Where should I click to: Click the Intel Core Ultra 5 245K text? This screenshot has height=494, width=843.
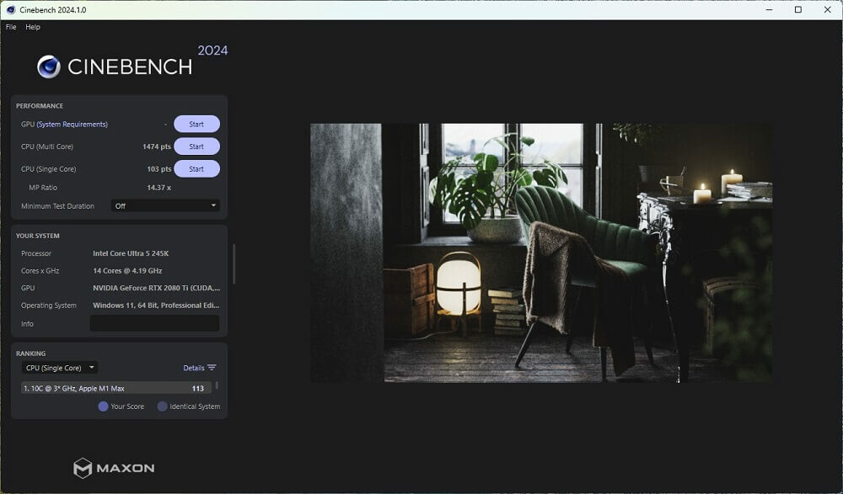(131, 253)
